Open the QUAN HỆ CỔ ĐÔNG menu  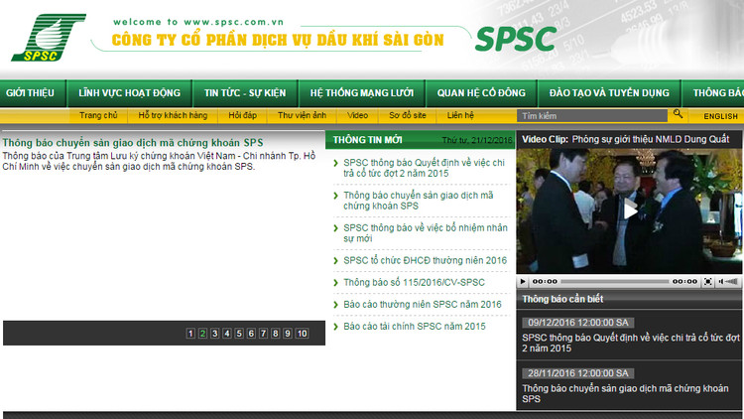tap(481, 92)
